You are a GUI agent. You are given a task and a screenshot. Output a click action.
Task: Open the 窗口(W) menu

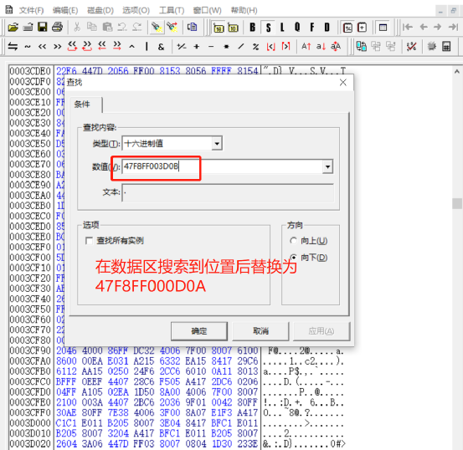click(x=208, y=11)
